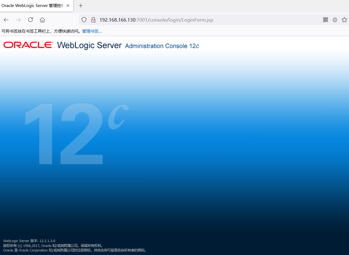This screenshot has width=349, height=255.
Task: Open a new tab with plus button
Action: 81,6
